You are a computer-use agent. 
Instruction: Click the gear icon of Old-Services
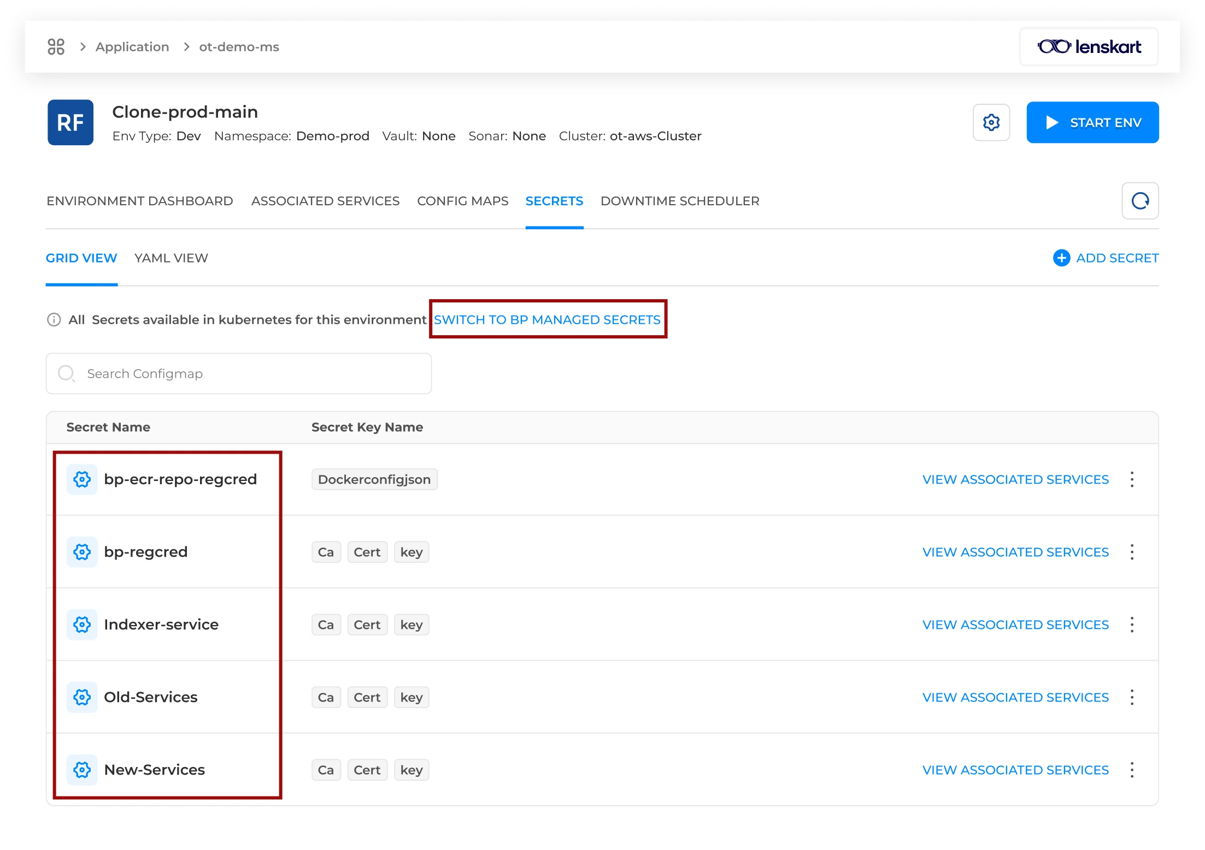[x=82, y=697]
